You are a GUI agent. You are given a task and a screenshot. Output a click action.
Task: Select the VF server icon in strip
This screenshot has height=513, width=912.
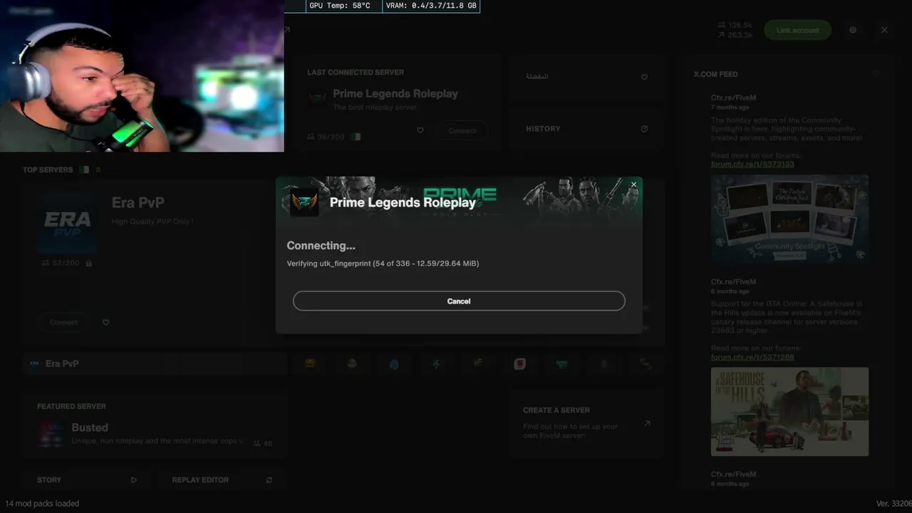point(478,363)
